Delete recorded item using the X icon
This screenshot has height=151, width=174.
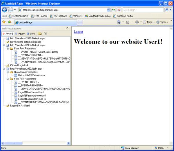click(46, 33)
